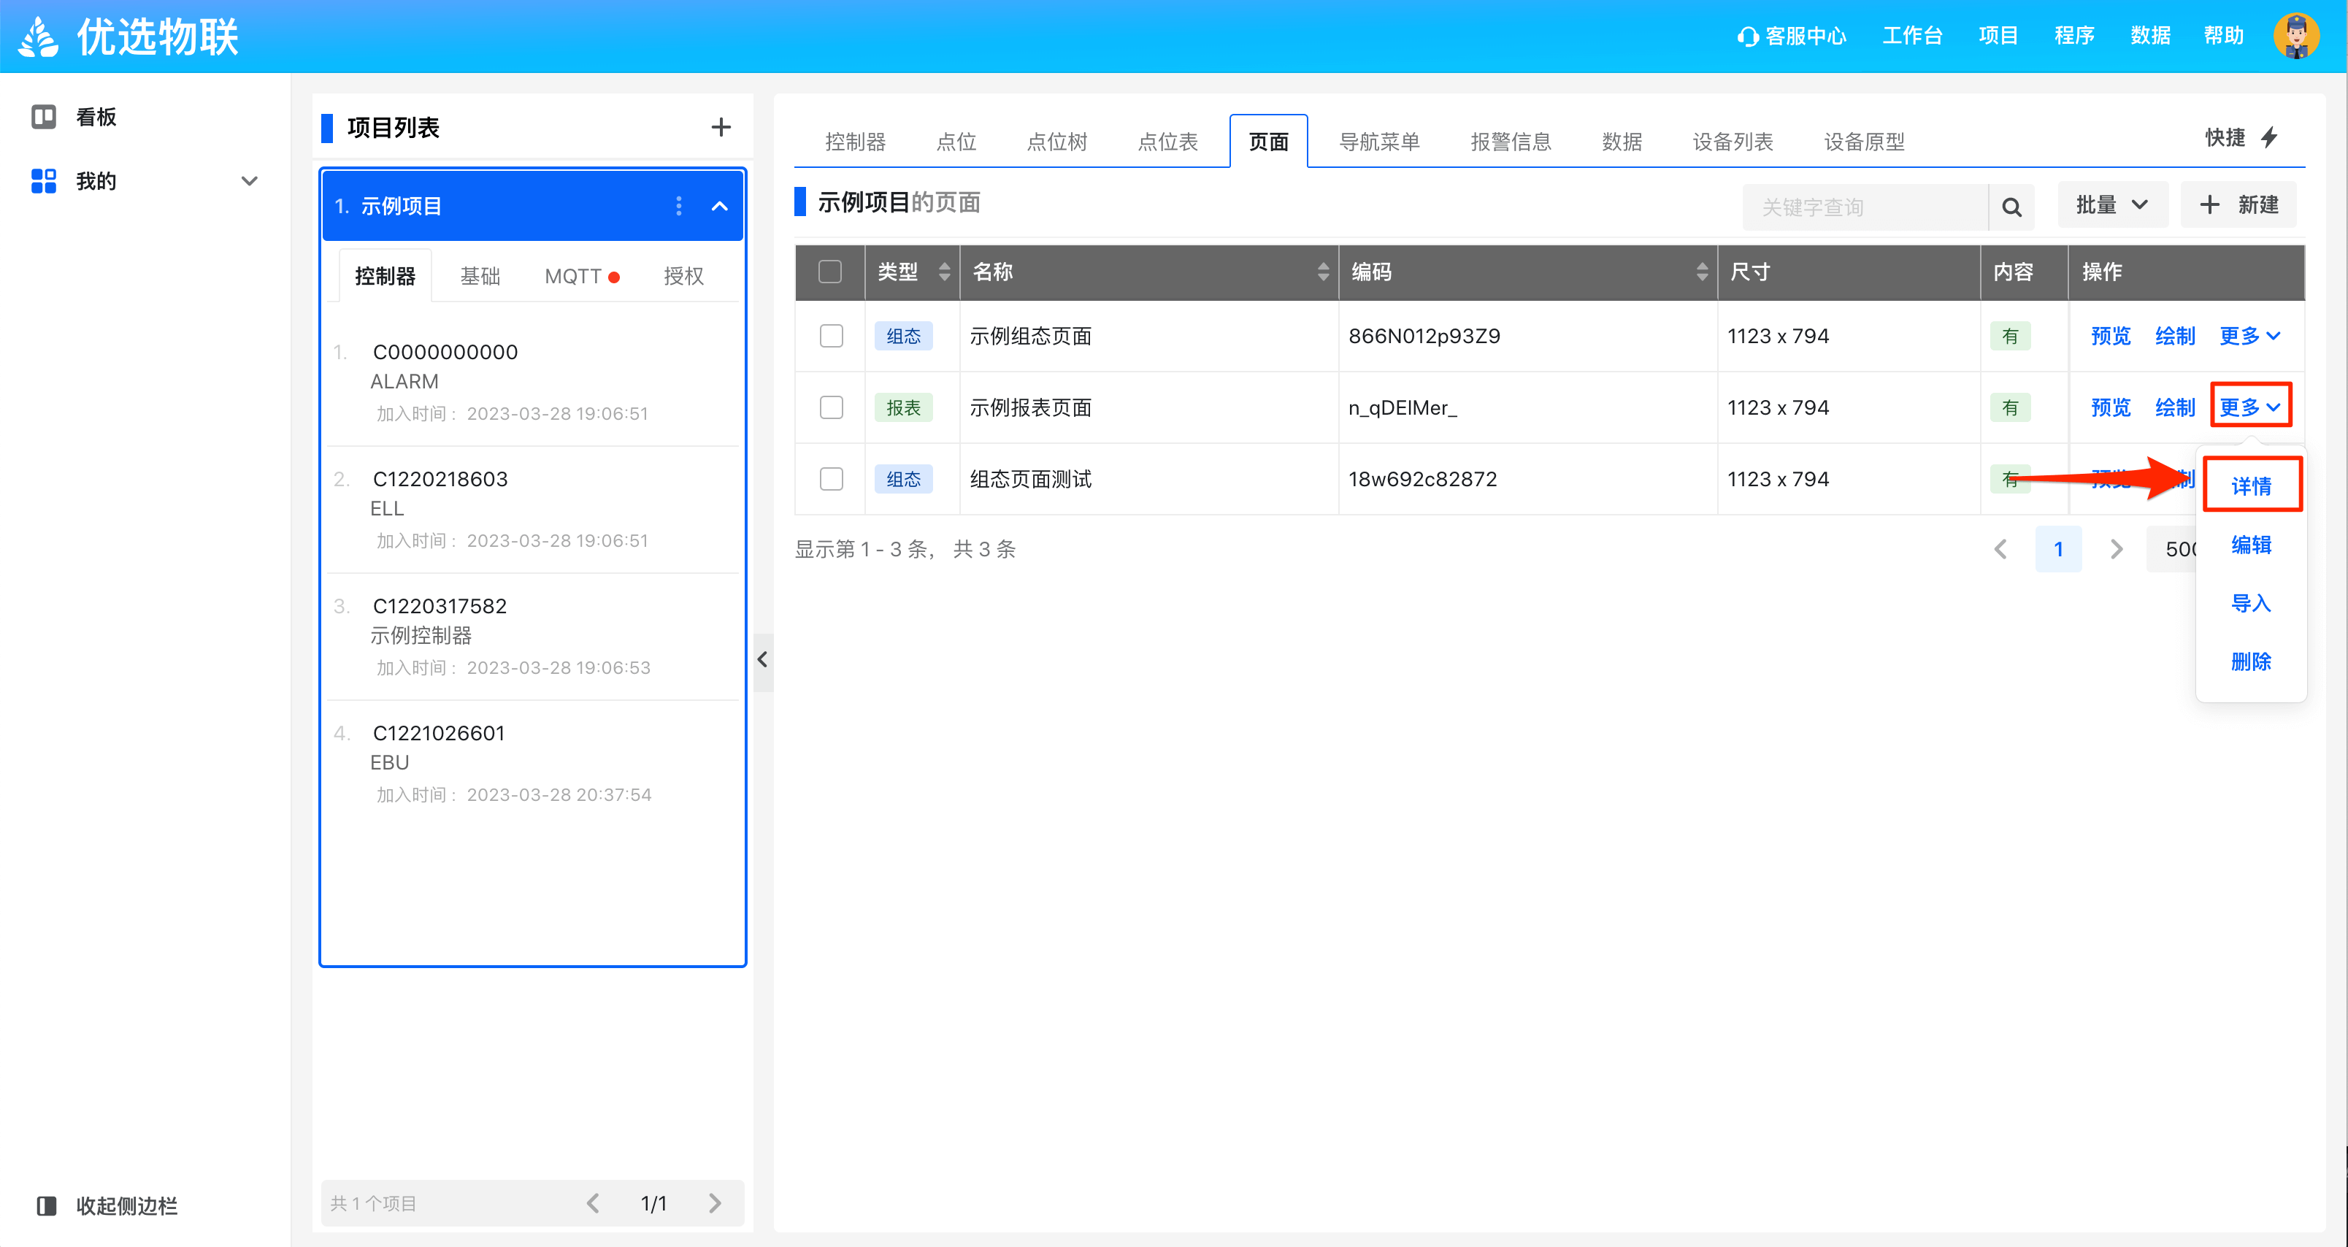Viewport: 2348px width, 1247px height.
Task: Open 更多 dropdown for 示例组态页面
Action: [x=2249, y=335]
